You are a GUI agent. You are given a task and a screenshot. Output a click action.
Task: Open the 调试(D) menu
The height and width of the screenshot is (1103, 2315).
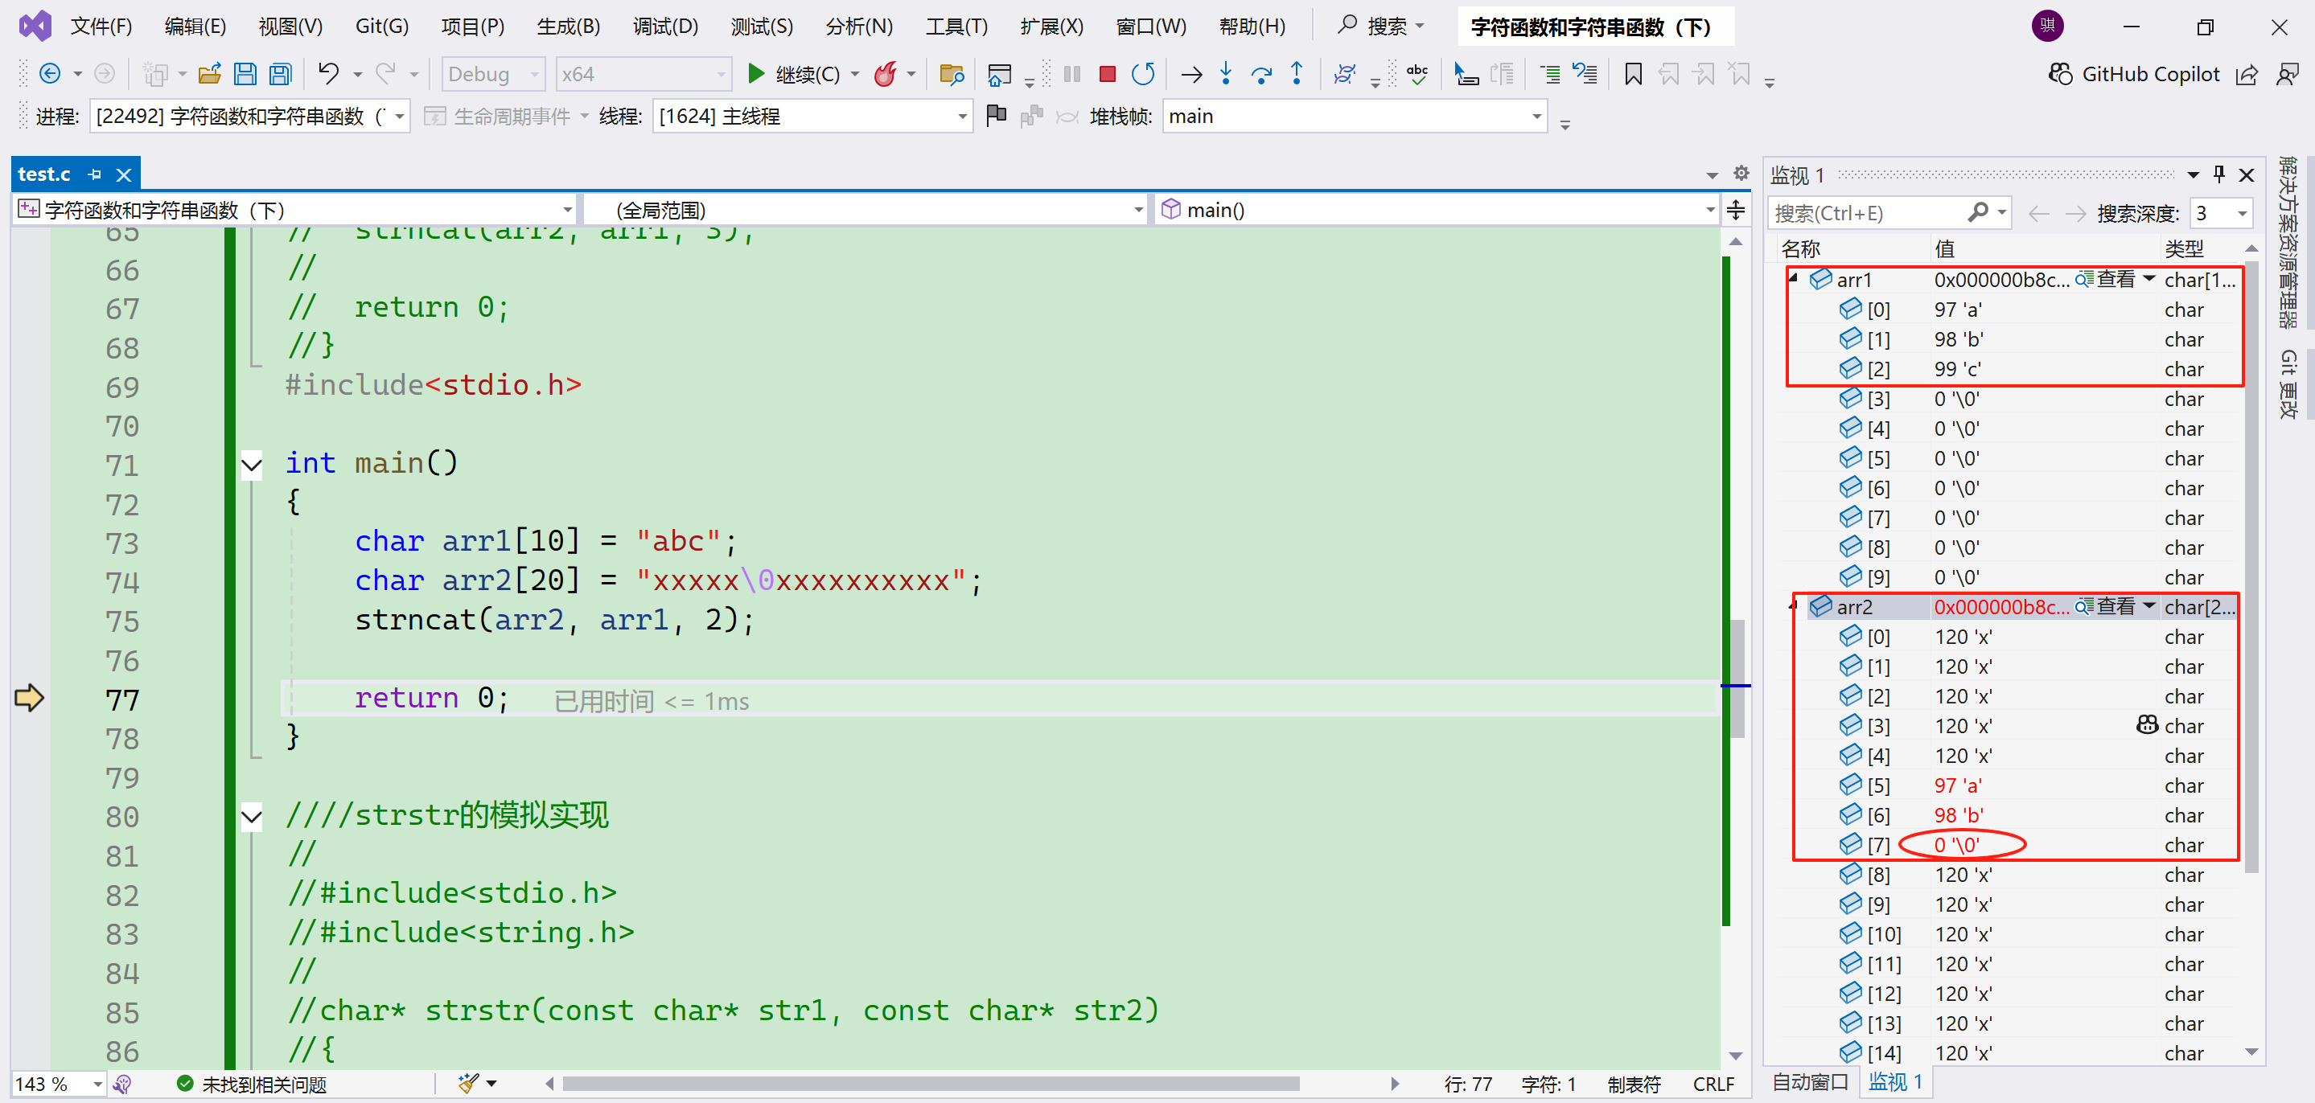(664, 26)
